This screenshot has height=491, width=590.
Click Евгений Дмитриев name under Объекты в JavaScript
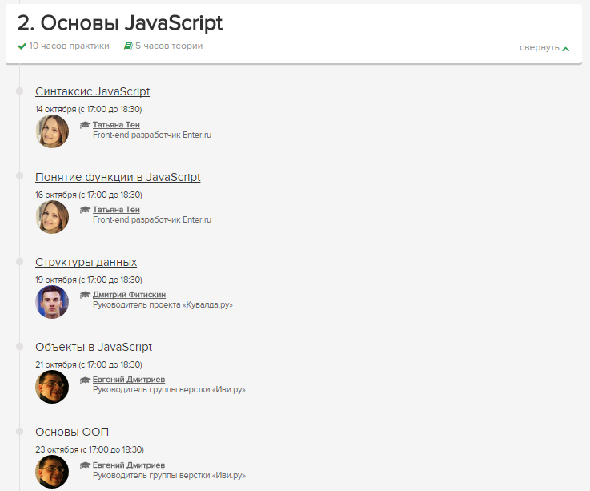pyautogui.click(x=129, y=380)
